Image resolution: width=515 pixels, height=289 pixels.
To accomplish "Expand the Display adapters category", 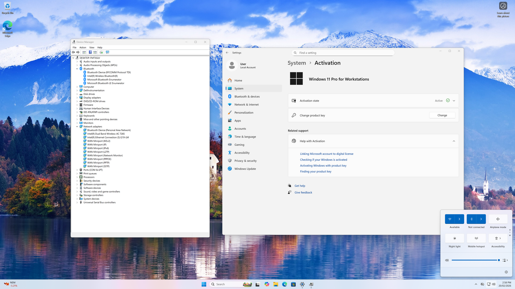I will [x=77, y=98].
